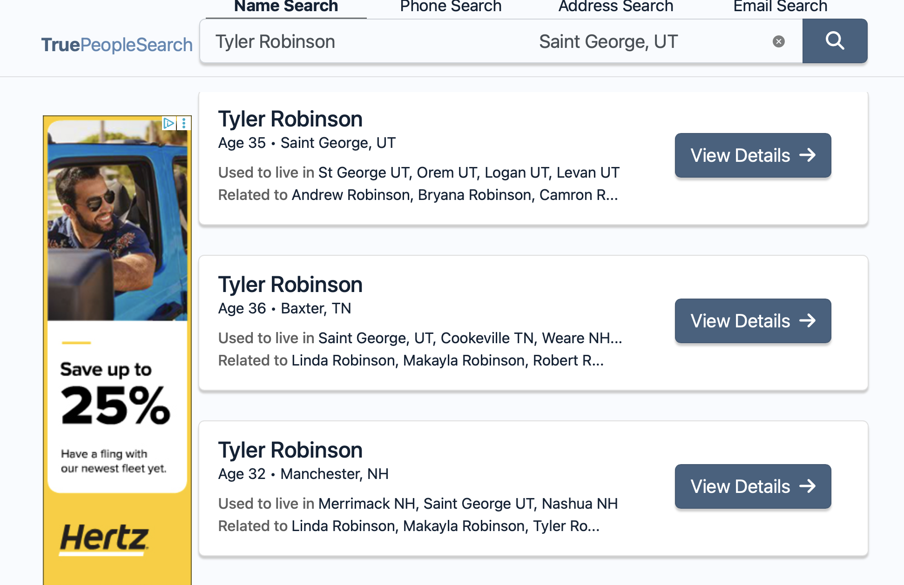Image resolution: width=904 pixels, height=585 pixels.
Task: View details for Tyler Robinson age 35
Action: point(753,155)
